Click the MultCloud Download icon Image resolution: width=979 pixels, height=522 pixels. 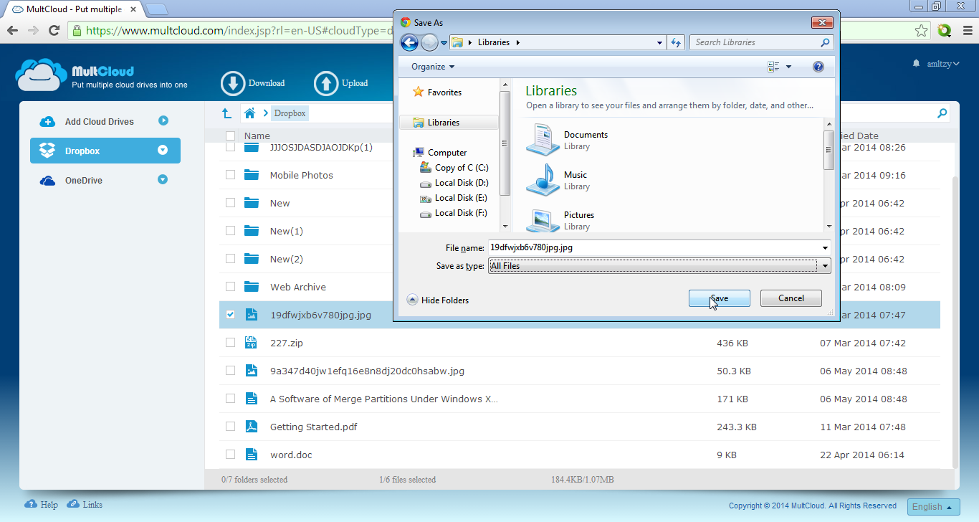coord(234,83)
